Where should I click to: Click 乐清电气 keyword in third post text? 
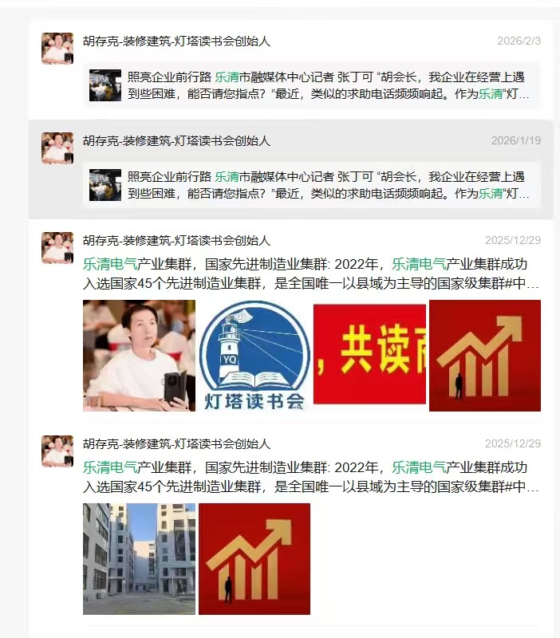coord(110,265)
